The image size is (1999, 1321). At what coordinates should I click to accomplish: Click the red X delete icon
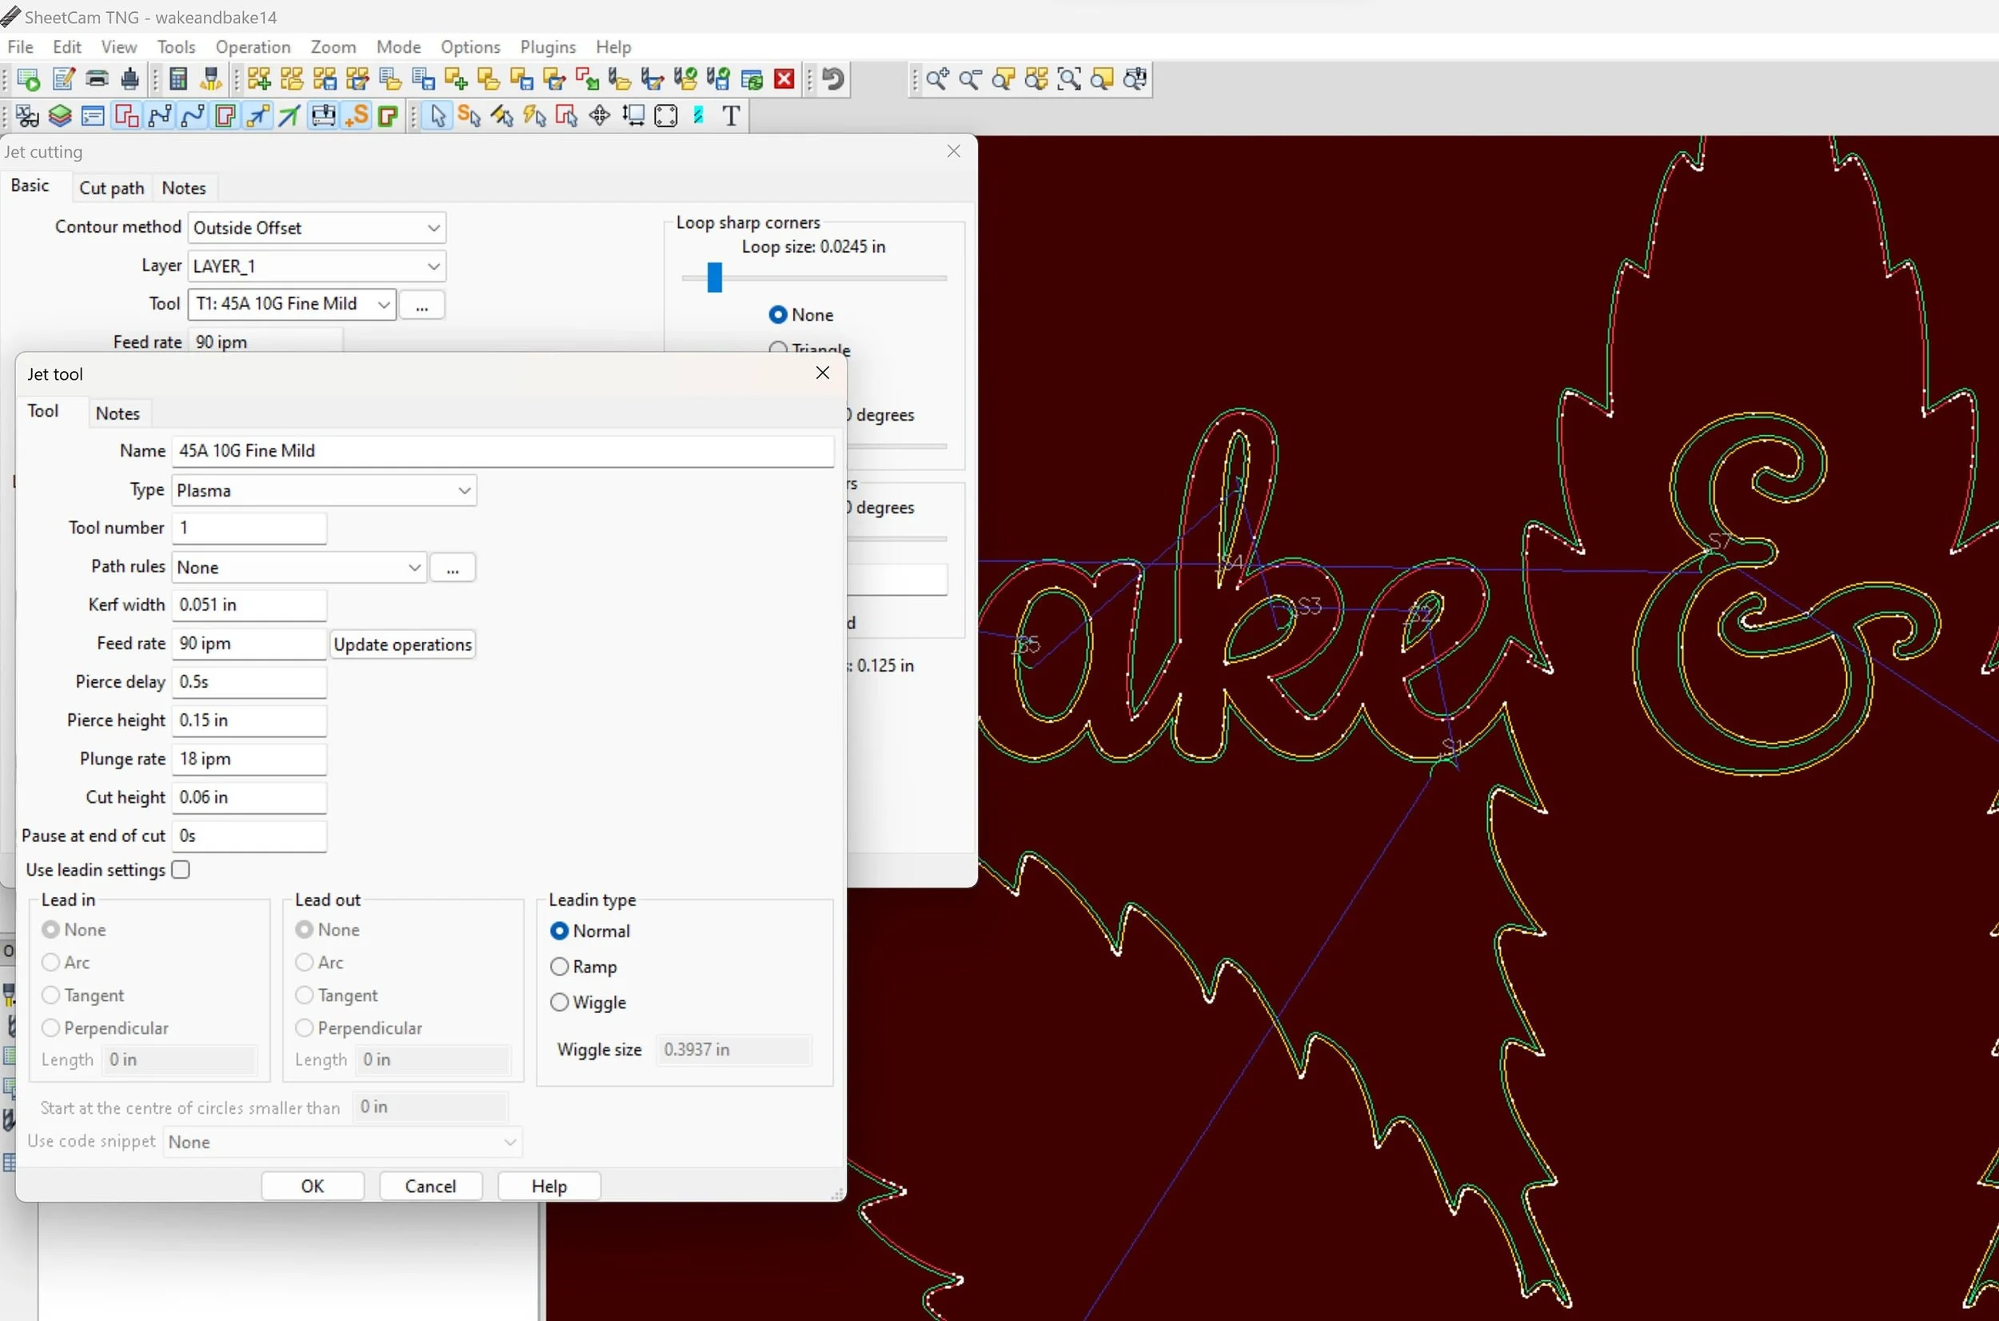tap(784, 79)
